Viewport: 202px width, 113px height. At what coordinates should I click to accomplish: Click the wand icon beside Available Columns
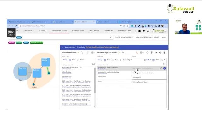[x=88, y=53]
